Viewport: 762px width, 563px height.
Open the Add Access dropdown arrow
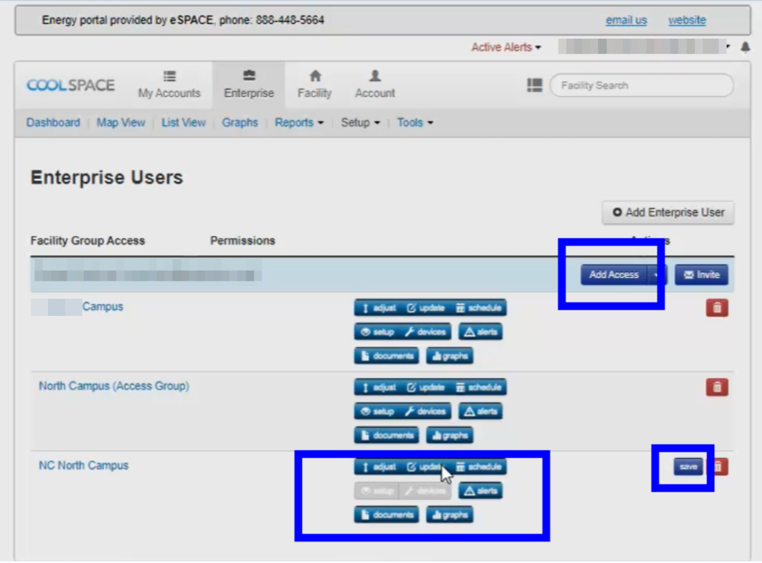(656, 275)
